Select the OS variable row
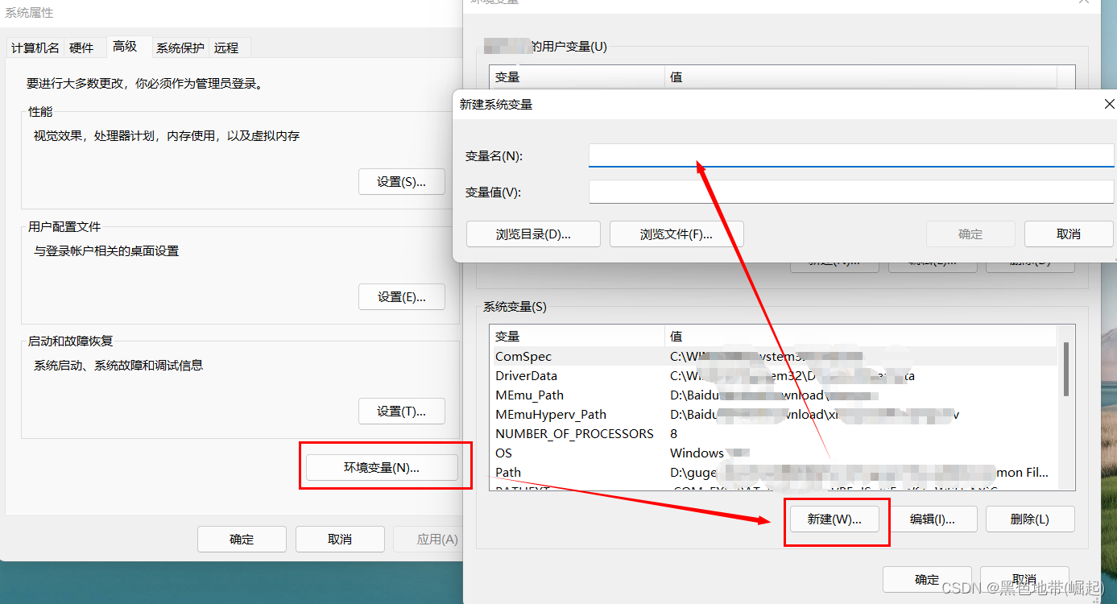The image size is (1117, 604). [x=773, y=453]
